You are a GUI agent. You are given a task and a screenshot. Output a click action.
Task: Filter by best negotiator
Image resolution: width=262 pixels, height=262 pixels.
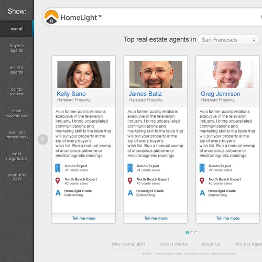point(17,156)
